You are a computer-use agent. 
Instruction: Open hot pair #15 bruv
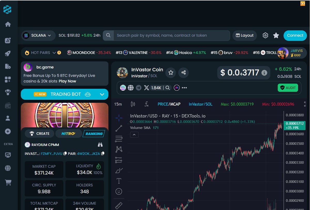(x=229, y=53)
